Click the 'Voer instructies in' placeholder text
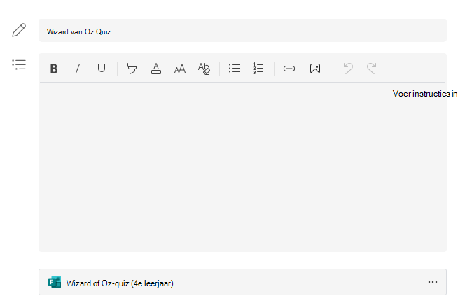The image size is (458, 303). (424, 94)
